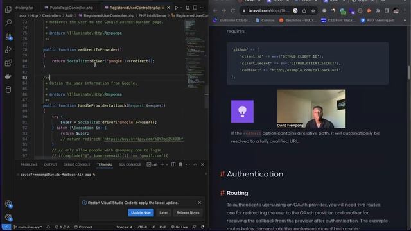Open changes with the compare icon

[x=188, y=8]
